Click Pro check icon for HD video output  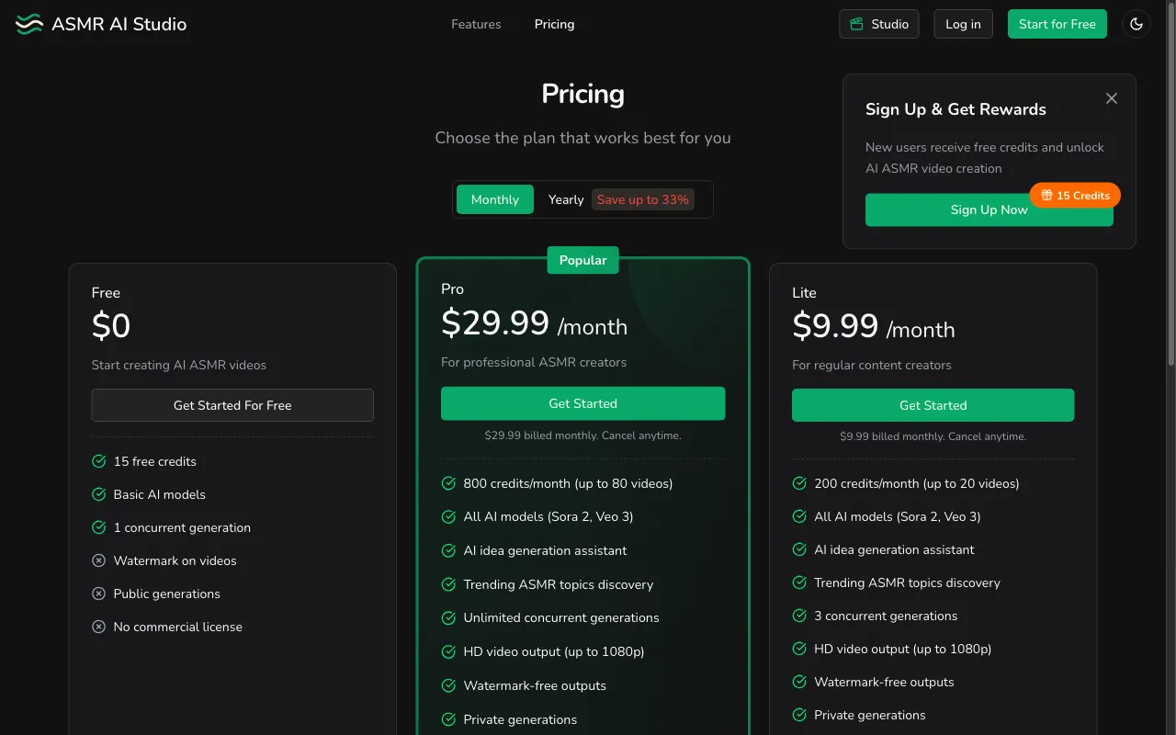click(448, 651)
